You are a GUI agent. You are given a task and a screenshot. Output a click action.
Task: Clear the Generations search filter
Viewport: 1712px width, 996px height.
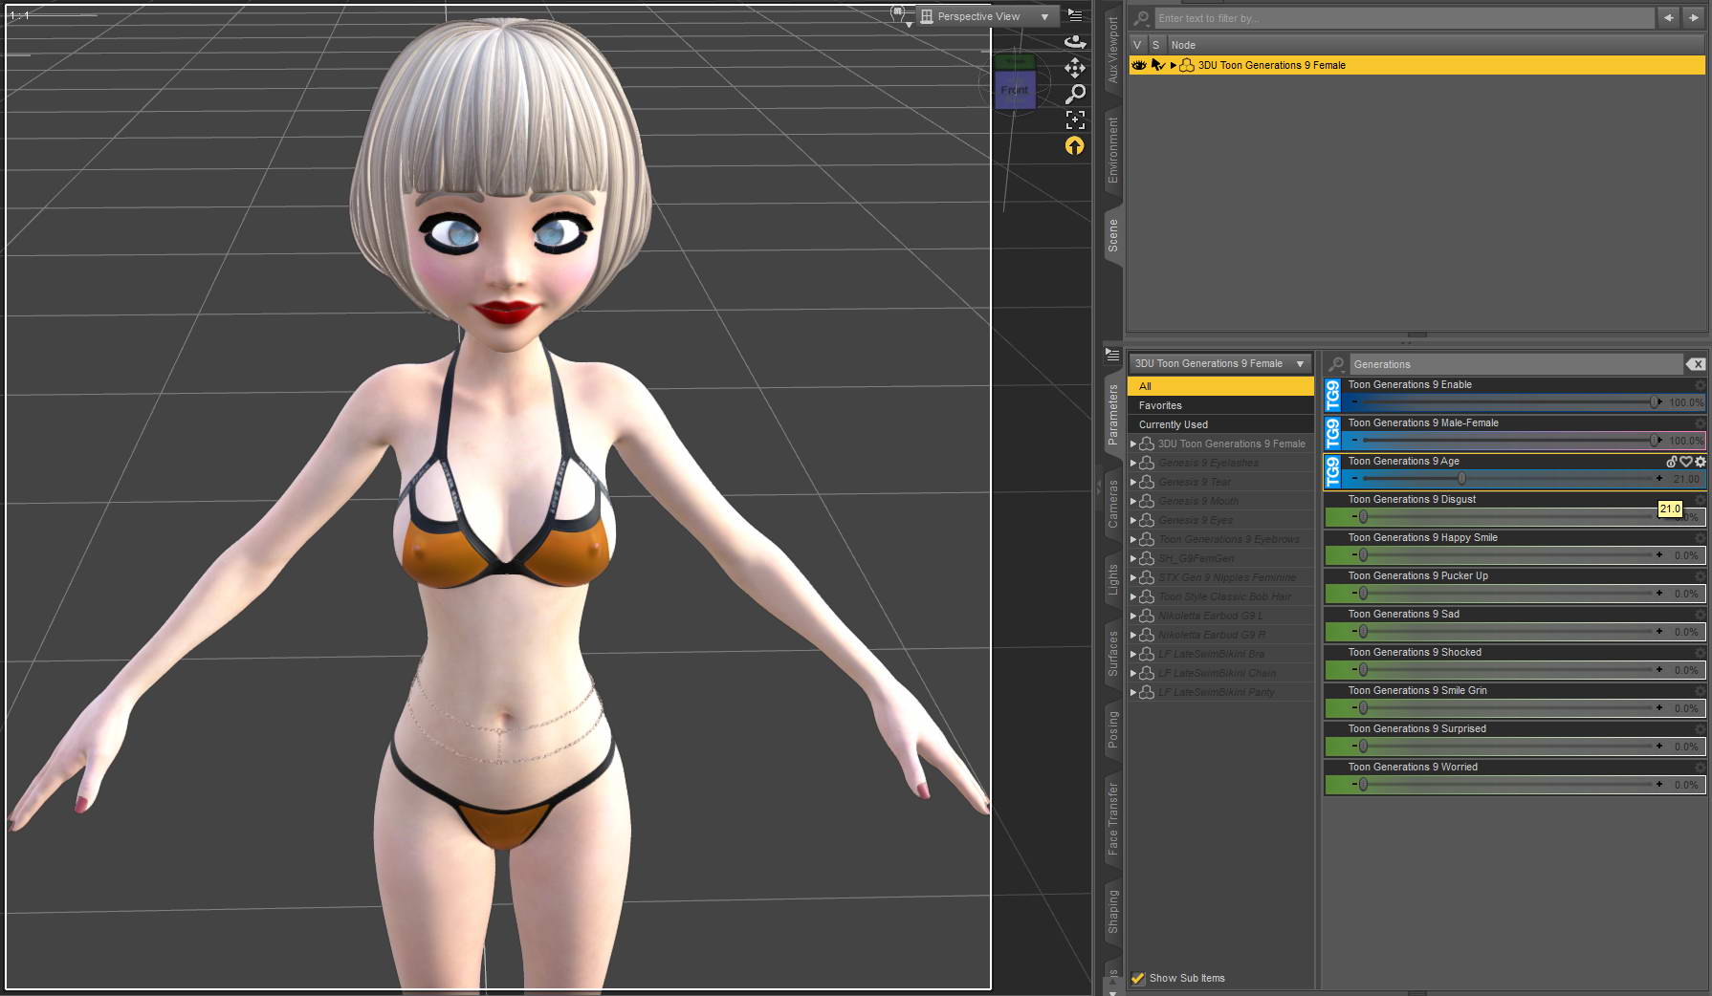(x=1695, y=364)
